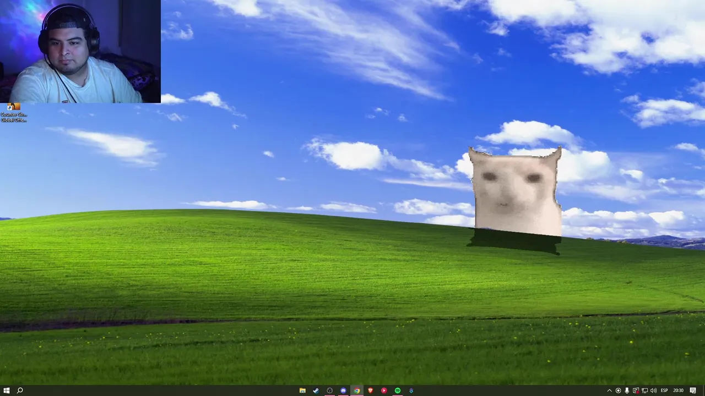Open network status tray icon
The height and width of the screenshot is (396, 705).
tap(644, 391)
